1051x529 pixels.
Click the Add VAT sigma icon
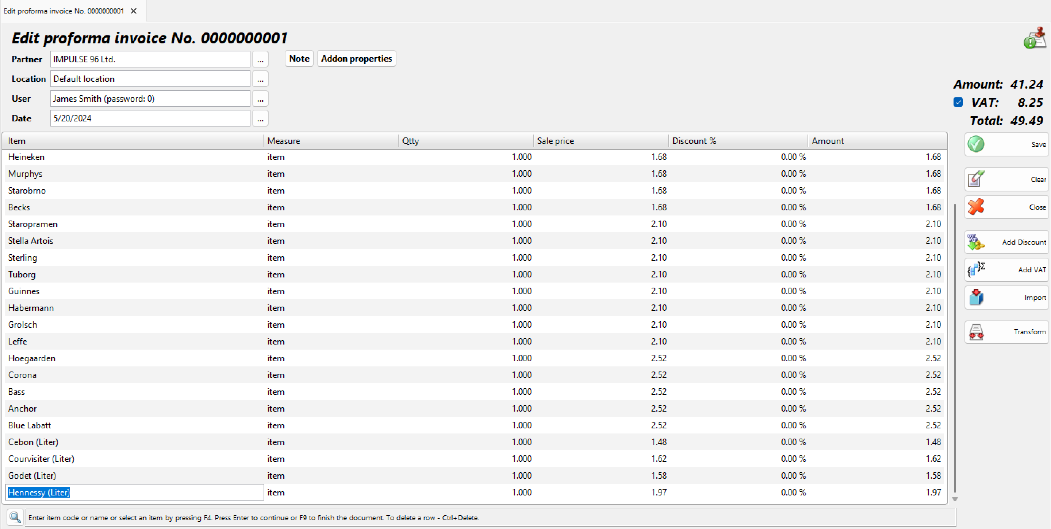[976, 269]
